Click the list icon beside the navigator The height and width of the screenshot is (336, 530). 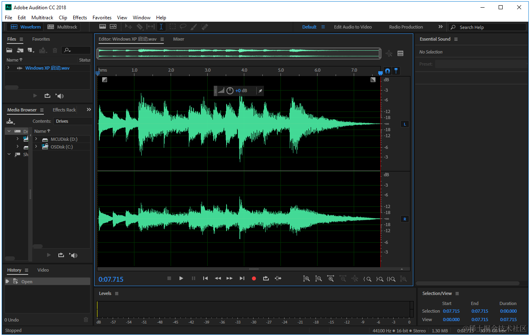coord(400,53)
